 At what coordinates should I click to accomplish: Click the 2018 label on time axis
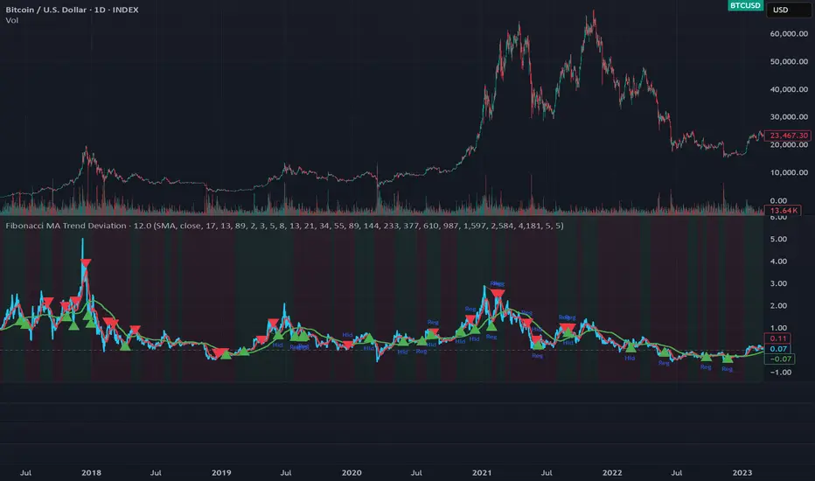click(92, 472)
